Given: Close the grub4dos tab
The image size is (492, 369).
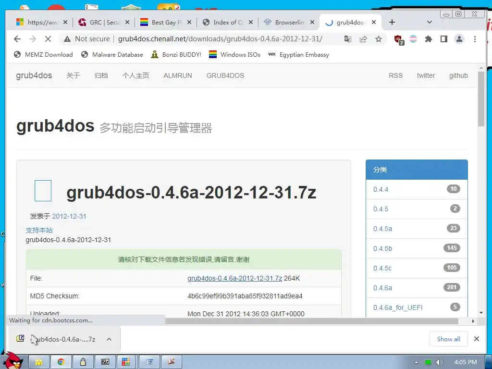Looking at the screenshot, I should pos(374,22).
